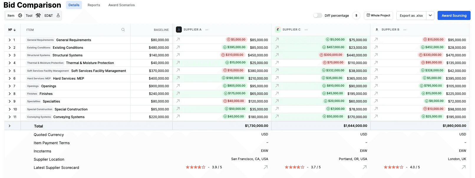Click the search icon in the Item column
Image resolution: width=475 pixels, height=178 pixels.
pos(123,30)
